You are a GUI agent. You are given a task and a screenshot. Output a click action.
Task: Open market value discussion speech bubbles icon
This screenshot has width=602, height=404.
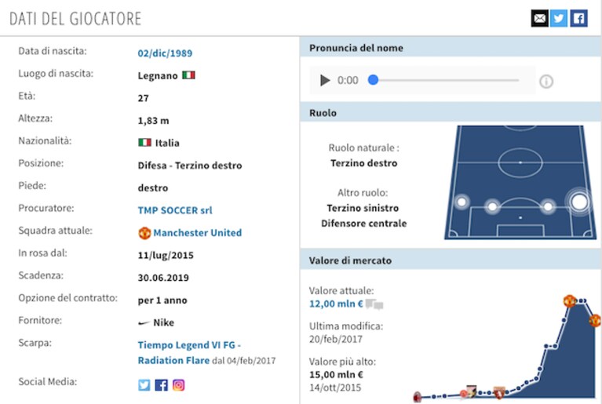tap(374, 304)
